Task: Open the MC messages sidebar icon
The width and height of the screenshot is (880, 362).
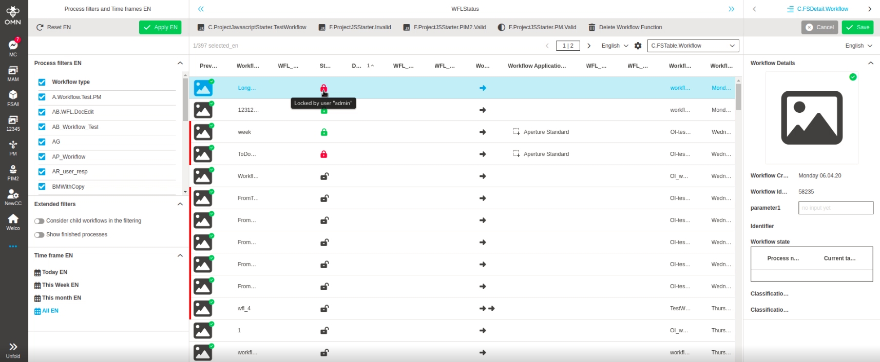Action: [13, 47]
